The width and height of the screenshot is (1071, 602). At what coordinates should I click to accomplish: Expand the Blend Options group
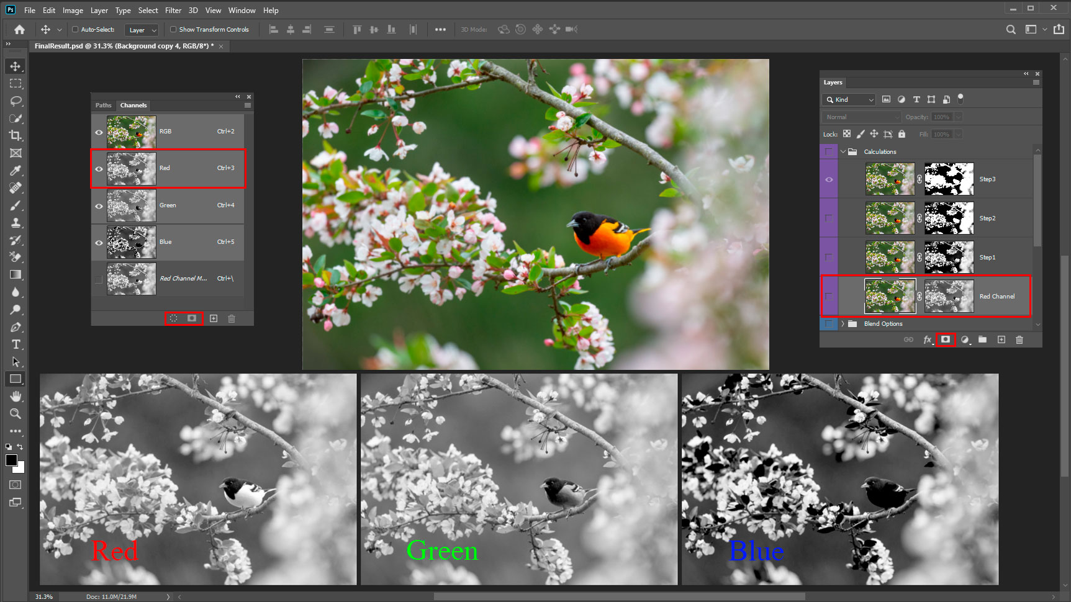coord(843,324)
